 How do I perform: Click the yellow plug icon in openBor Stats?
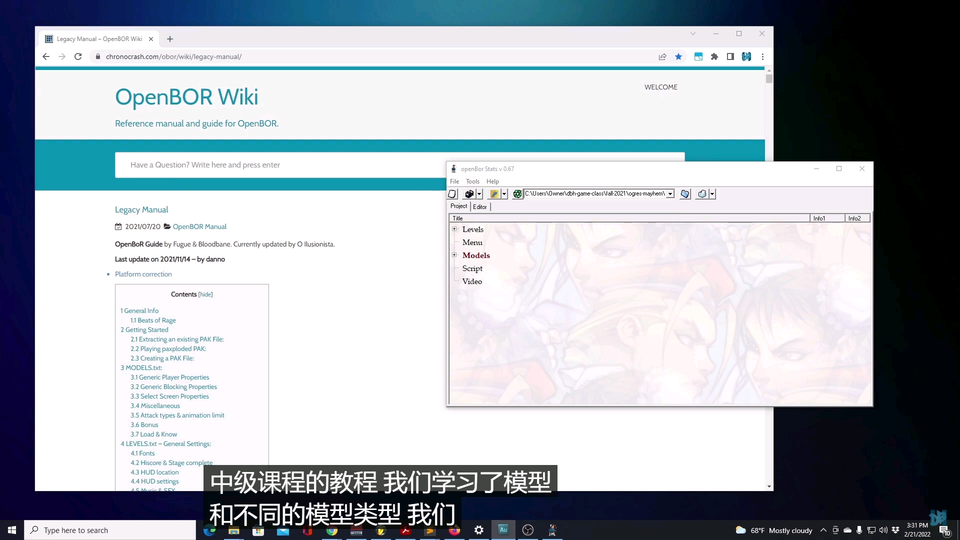[494, 194]
